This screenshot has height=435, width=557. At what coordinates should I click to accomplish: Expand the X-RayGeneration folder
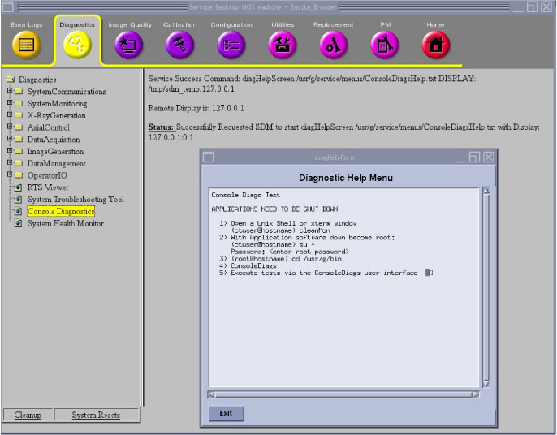10,116
